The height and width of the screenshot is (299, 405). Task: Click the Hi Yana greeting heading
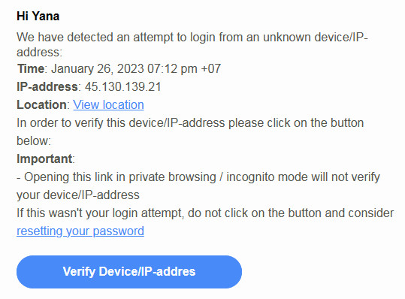pyautogui.click(x=38, y=16)
